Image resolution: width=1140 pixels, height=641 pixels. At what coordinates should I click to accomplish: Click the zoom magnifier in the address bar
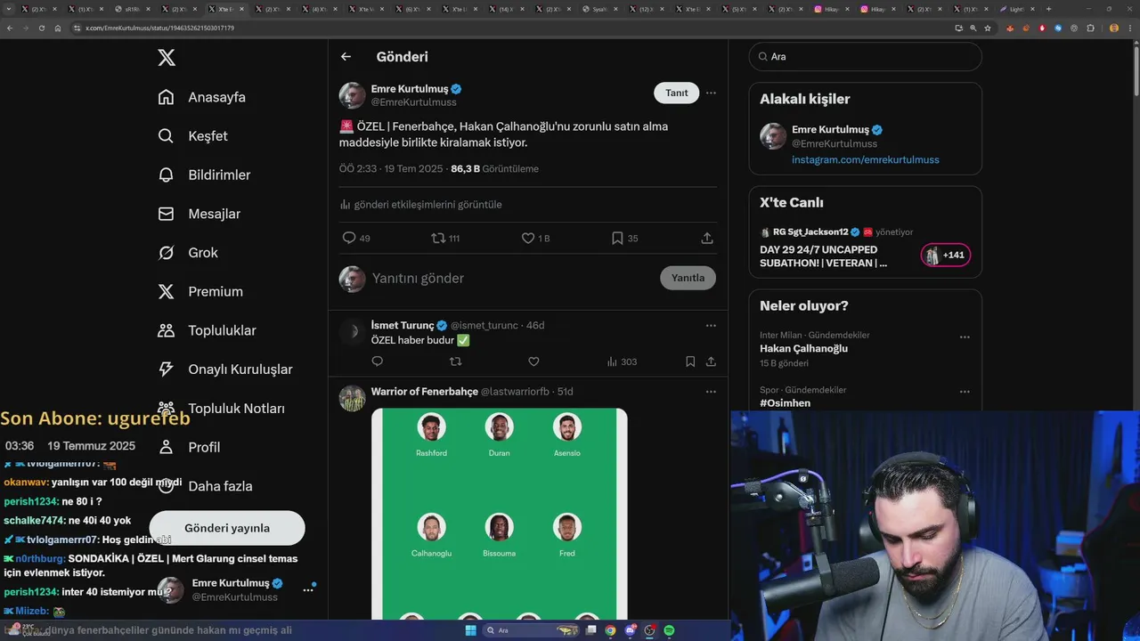click(x=973, y=28)
